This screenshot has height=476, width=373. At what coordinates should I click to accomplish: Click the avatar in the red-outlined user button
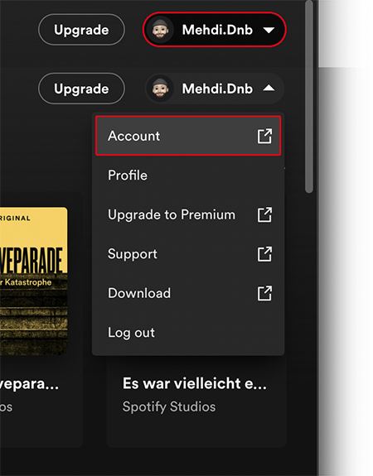pos(161,30)
